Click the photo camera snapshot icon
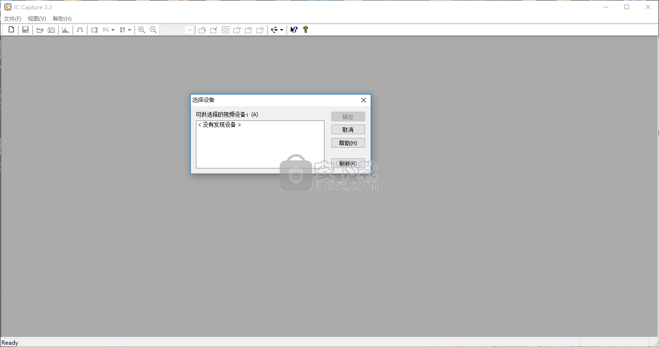The height and width of the screenshot is (347, 659). (x=51, y=30)
